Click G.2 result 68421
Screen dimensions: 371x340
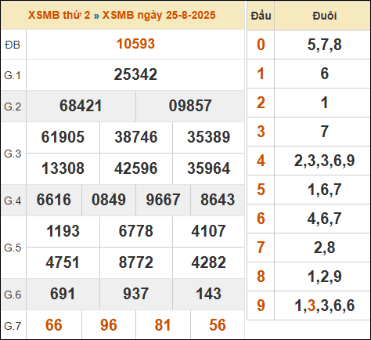click(x=81, y=106)
